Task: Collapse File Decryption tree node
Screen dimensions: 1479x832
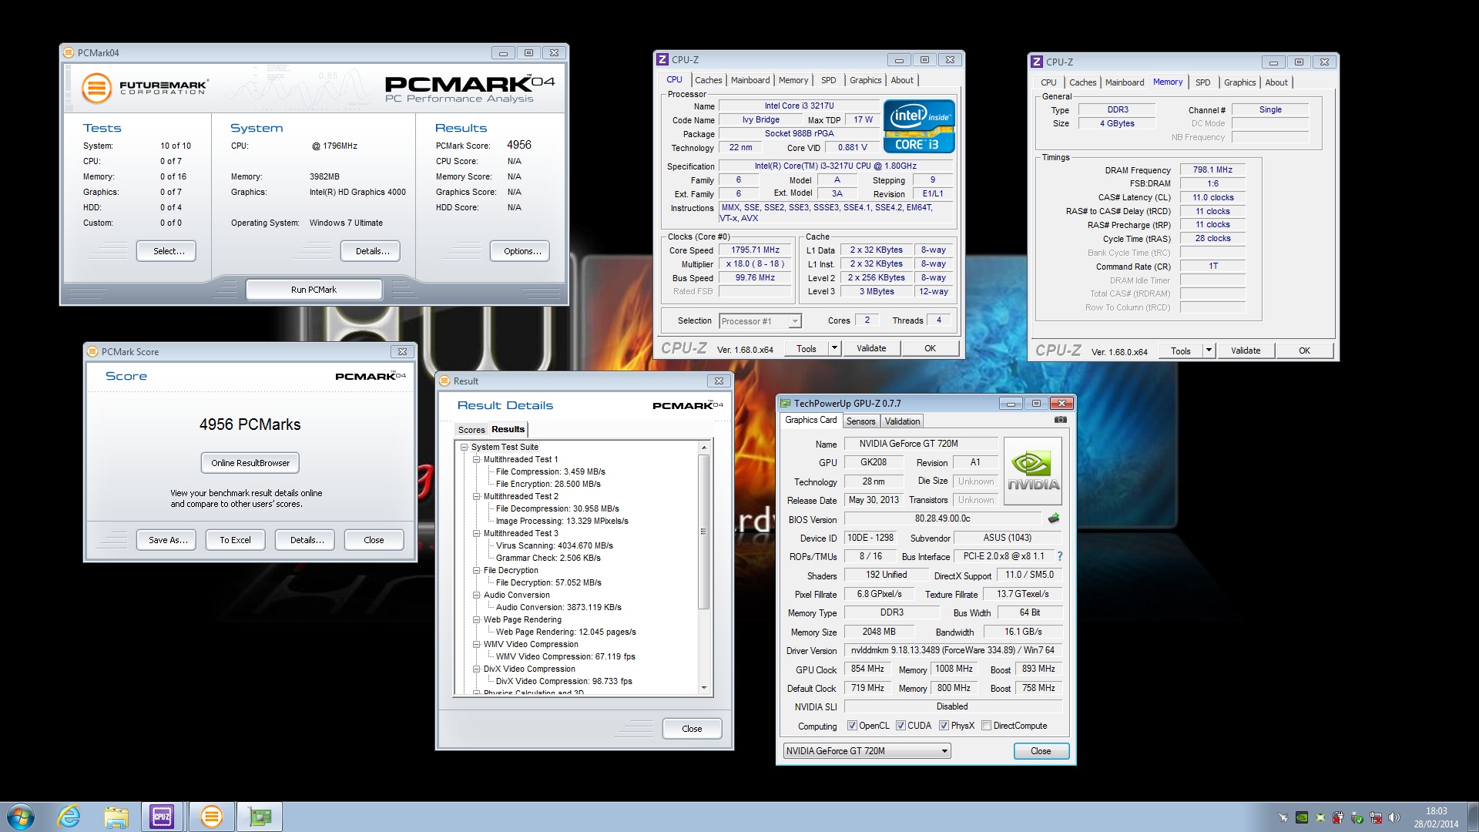Action: (x=476, y=570)
